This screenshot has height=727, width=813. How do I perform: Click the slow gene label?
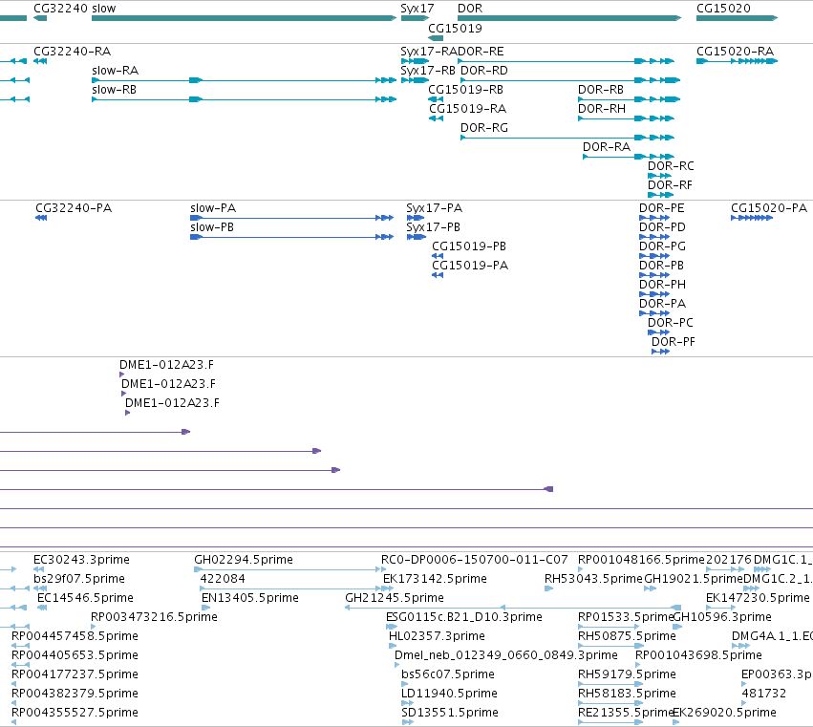tap(104, 9)
